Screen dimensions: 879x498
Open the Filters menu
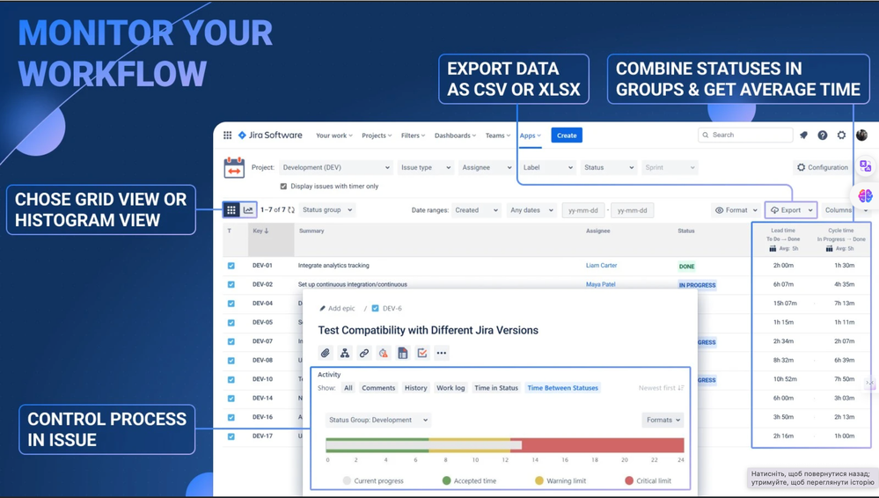point(414,135)
